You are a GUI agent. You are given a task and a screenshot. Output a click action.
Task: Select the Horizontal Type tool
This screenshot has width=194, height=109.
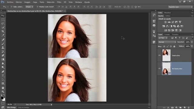tap(3, 75)
